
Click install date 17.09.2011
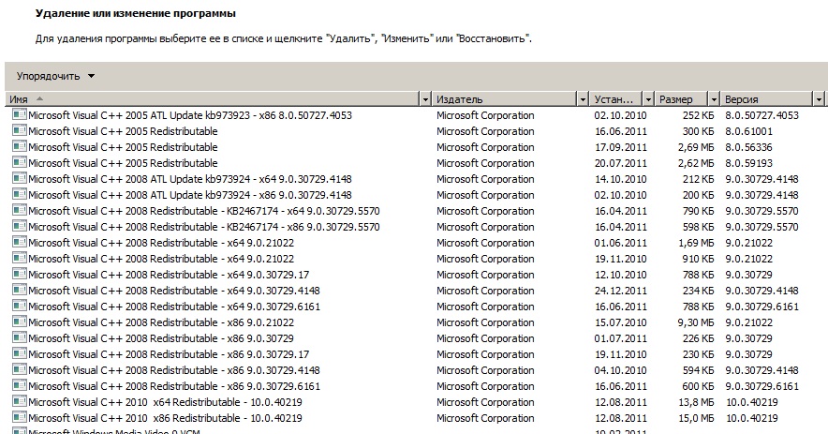[620, 147]
